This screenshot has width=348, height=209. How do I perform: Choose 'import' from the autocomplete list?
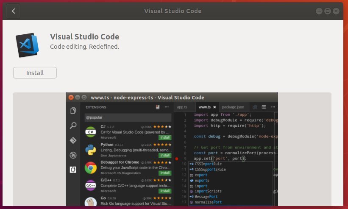click(x=230, y=186)
